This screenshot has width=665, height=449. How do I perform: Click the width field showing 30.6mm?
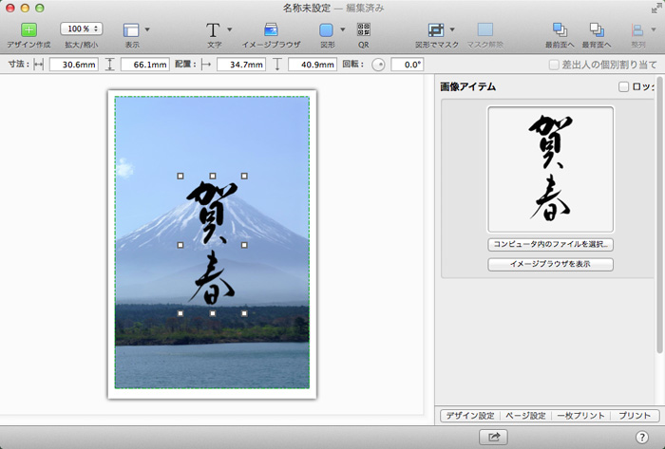[x=72, y=65]
